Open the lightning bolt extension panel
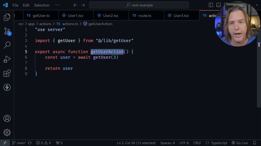The height and width of the screenshot is (146, 261). pyautogui.click(x=7, y=88)
